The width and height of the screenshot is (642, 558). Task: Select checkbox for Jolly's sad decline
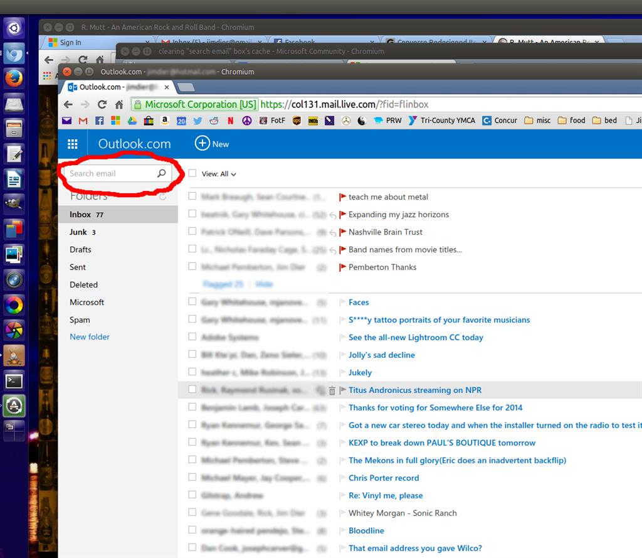tap(192, 354)
